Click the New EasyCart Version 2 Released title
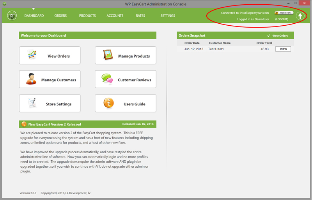This screenshot has width=312, height=200. pyautogui.click(x=55, y=125)
